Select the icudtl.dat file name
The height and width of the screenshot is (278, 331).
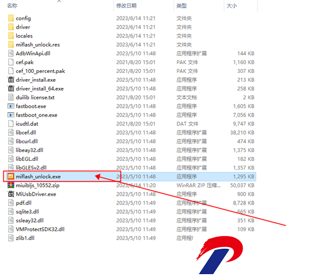coord(27,124)
